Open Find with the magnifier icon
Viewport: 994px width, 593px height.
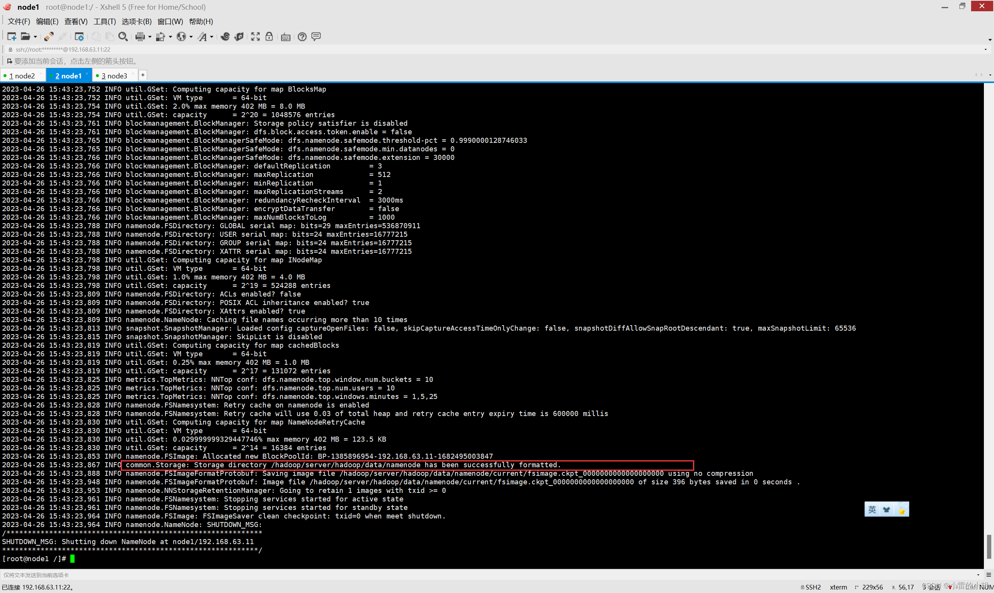(x=123, y=37)
